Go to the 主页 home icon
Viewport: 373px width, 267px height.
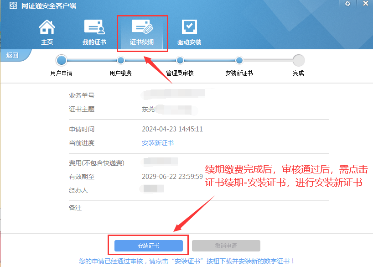coord(47,28)
